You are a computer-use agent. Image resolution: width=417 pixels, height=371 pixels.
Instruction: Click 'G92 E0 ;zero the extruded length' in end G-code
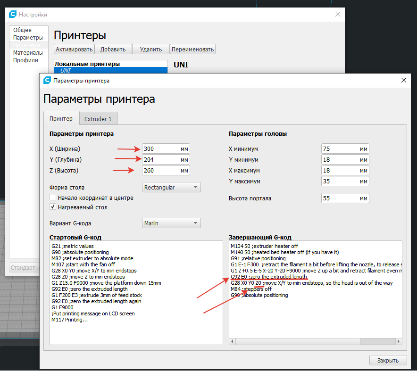coord(269,277)
